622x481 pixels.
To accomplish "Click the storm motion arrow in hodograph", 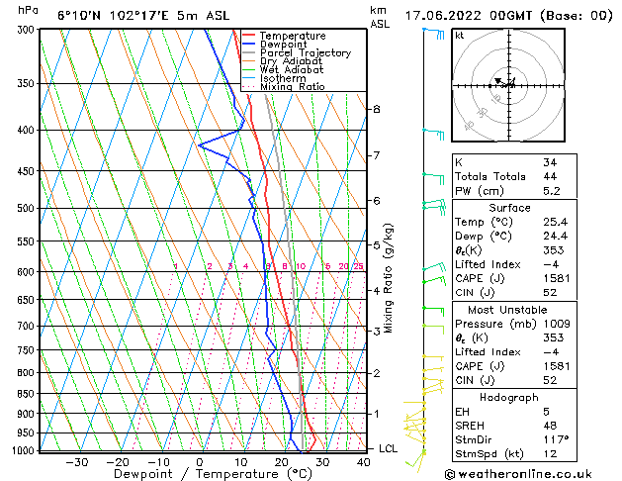I will (500, 82).
